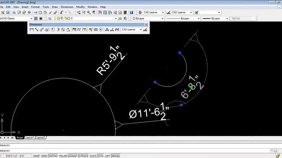Screen dimensions: 282x158
Task: Click the last layout tab arrow
Action: coord(12,137)
